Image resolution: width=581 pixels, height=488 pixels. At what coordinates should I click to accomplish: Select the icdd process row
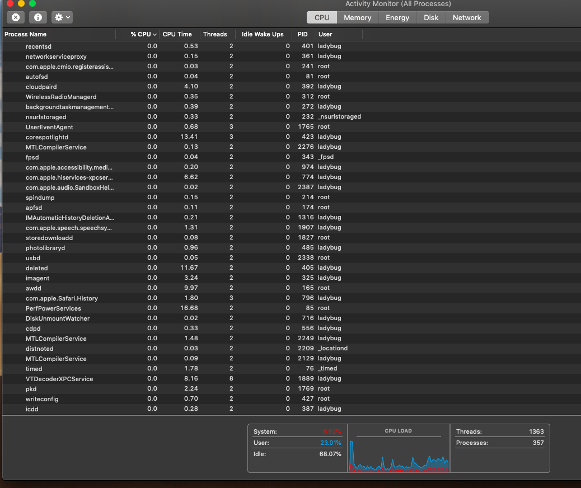coord(292,409)
